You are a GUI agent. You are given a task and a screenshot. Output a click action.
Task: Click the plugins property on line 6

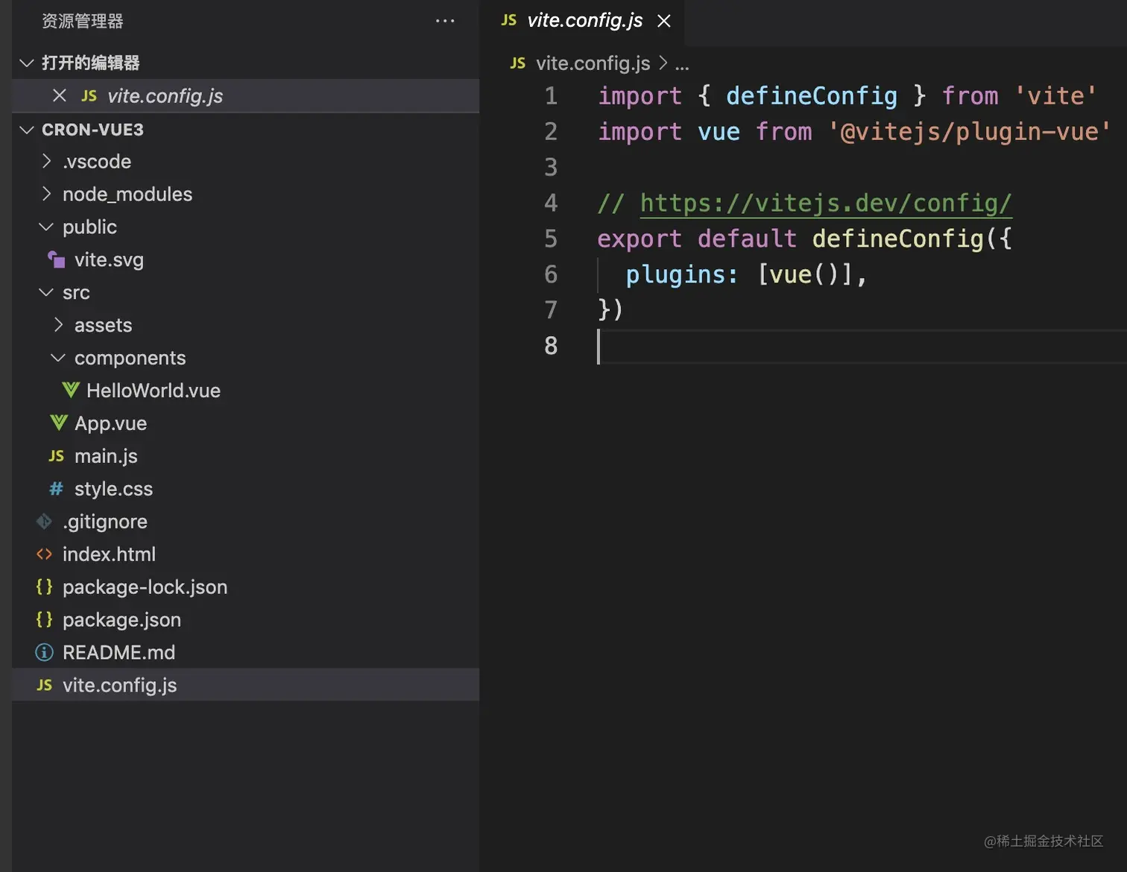point(675,274)
